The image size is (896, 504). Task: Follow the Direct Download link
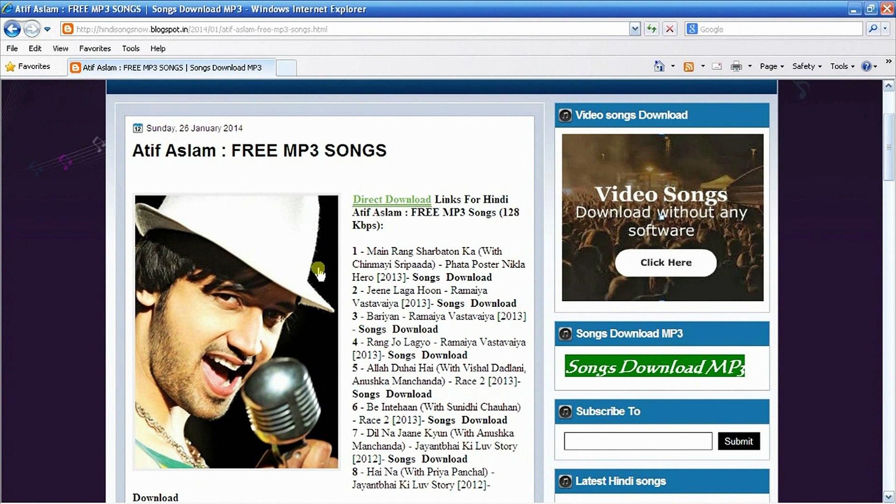(392, 199)
